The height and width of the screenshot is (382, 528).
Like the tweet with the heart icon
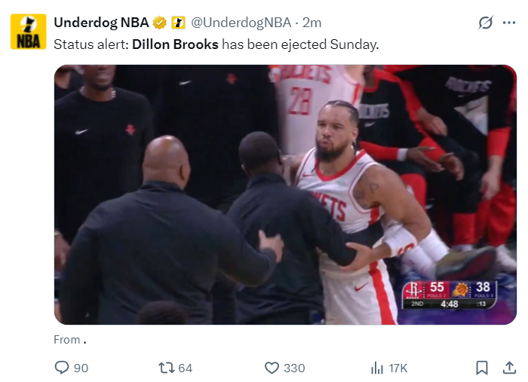(272, 368)
